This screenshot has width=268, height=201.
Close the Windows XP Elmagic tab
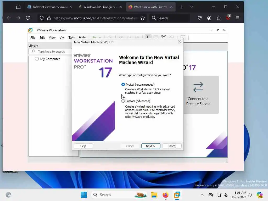121,7
